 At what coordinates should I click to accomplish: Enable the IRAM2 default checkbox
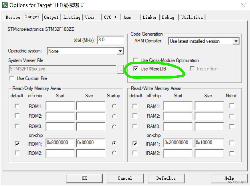[135, 153]
